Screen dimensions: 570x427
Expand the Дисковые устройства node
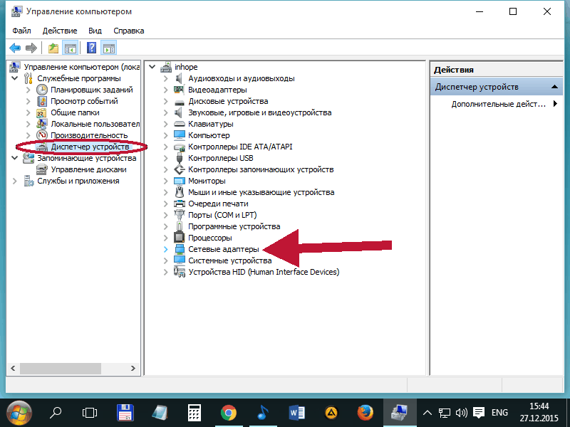pyautogui.click(x=166, y=101)
